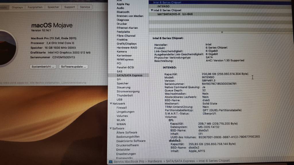Select SPI in the sidebar

click(119, 80)
